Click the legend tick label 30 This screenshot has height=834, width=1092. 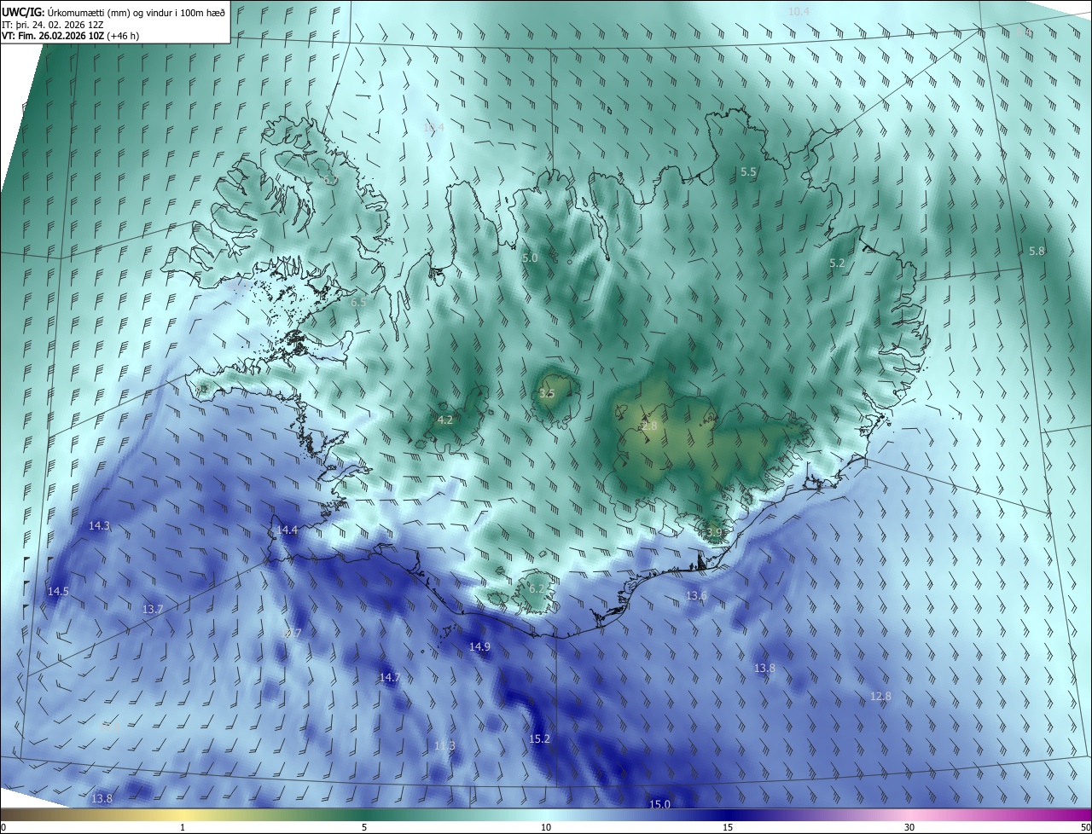[x=909, y=827]
